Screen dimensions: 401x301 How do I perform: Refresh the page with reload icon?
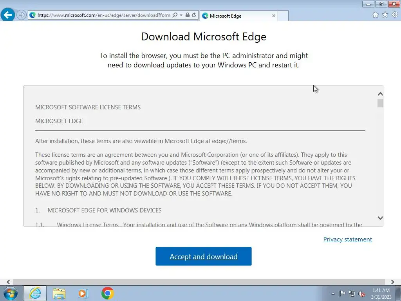click(x=194, y=15)
